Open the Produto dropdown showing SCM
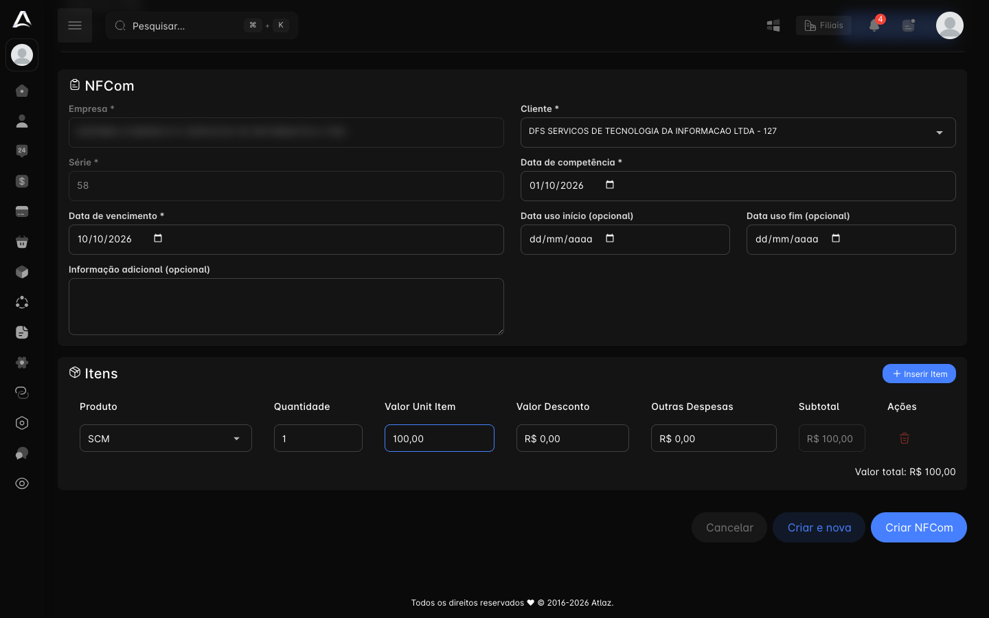Viewport: 989px width, 618px height. (166, 438)
